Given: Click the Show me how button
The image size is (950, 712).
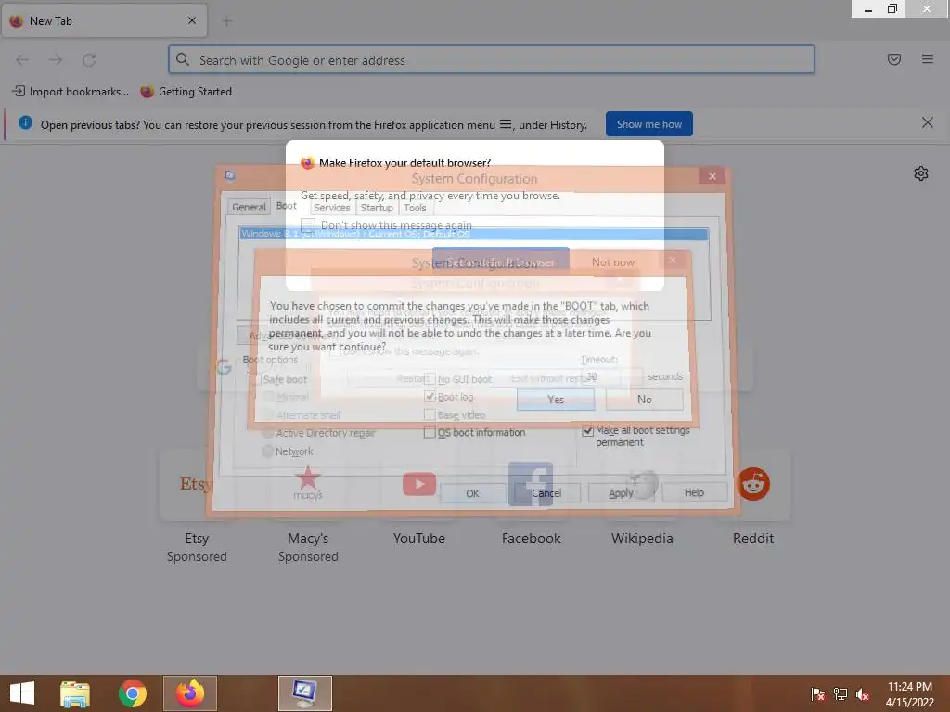Looking at the screenshot, I should click(x=648, y=124).
